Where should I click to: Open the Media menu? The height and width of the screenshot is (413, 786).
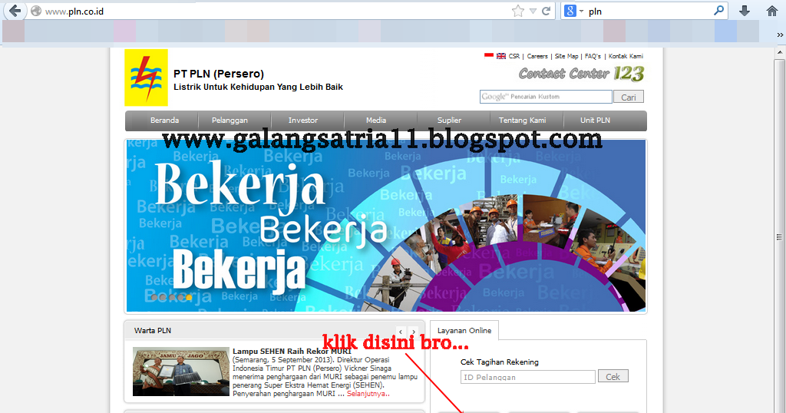pyautogui.click(x=376, y=121)
